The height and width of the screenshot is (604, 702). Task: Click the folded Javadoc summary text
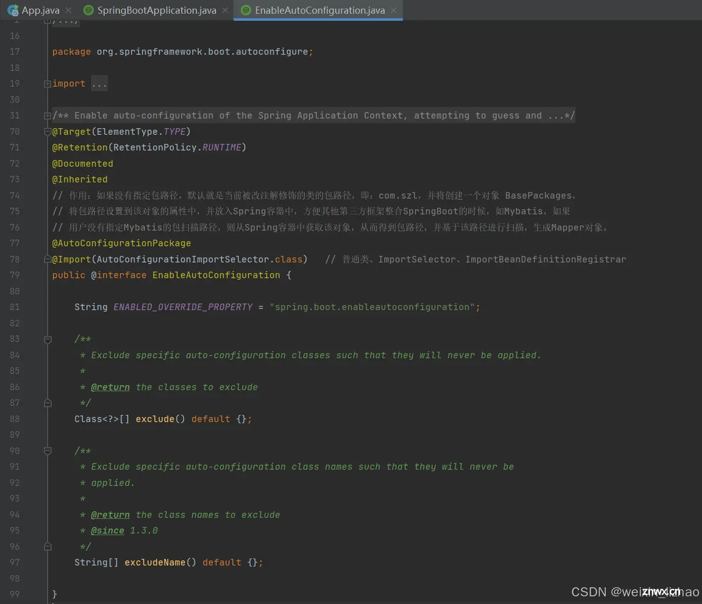[314, 116]
